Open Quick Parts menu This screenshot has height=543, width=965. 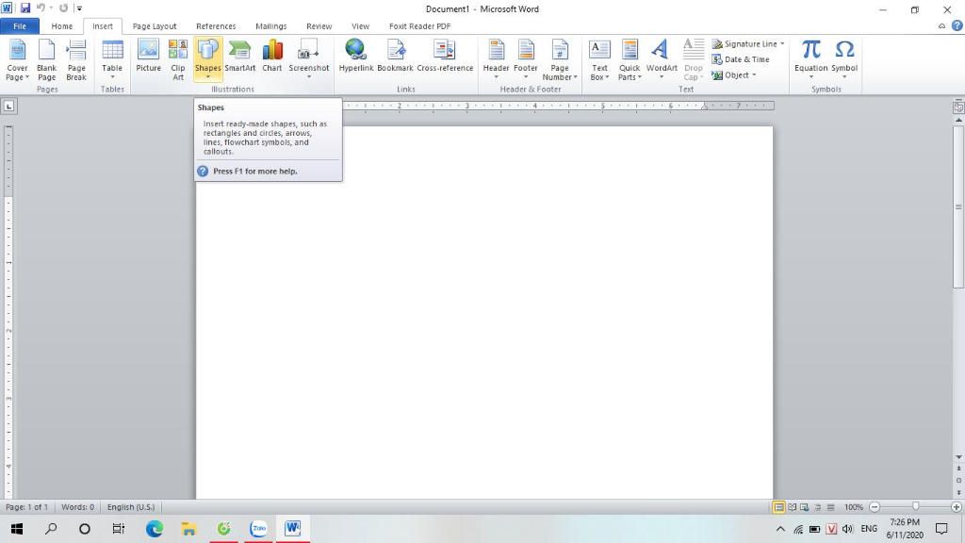[x=630, y=59]
